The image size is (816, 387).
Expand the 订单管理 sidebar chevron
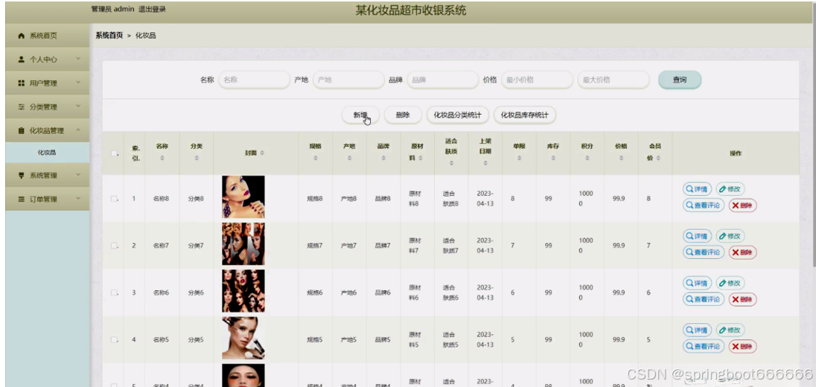[x=78, y=198]
